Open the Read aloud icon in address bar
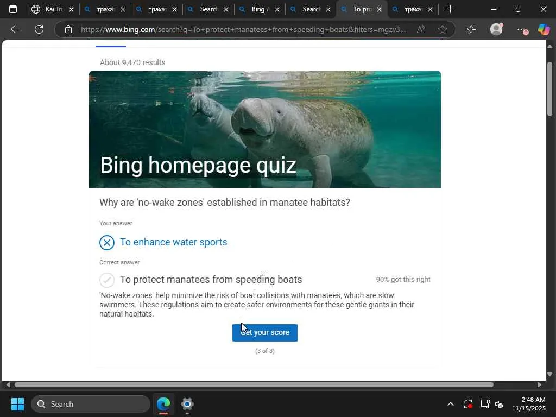 point(421,29)
